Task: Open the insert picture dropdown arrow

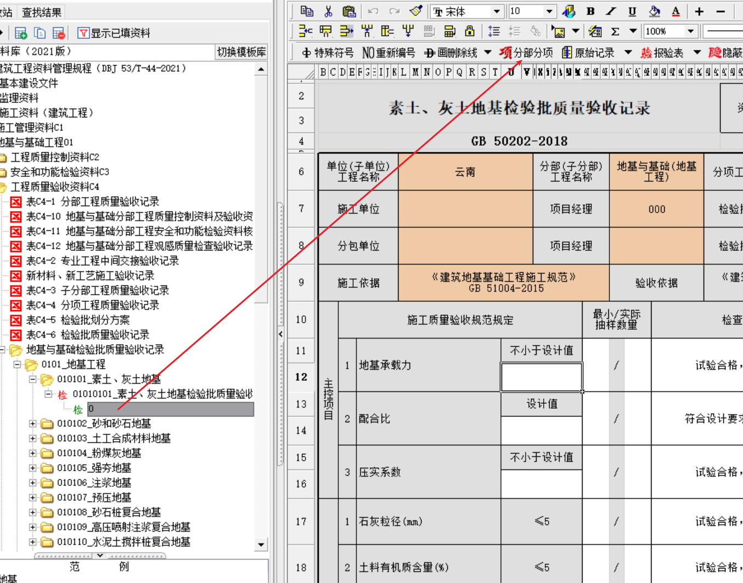Action: 575,32
